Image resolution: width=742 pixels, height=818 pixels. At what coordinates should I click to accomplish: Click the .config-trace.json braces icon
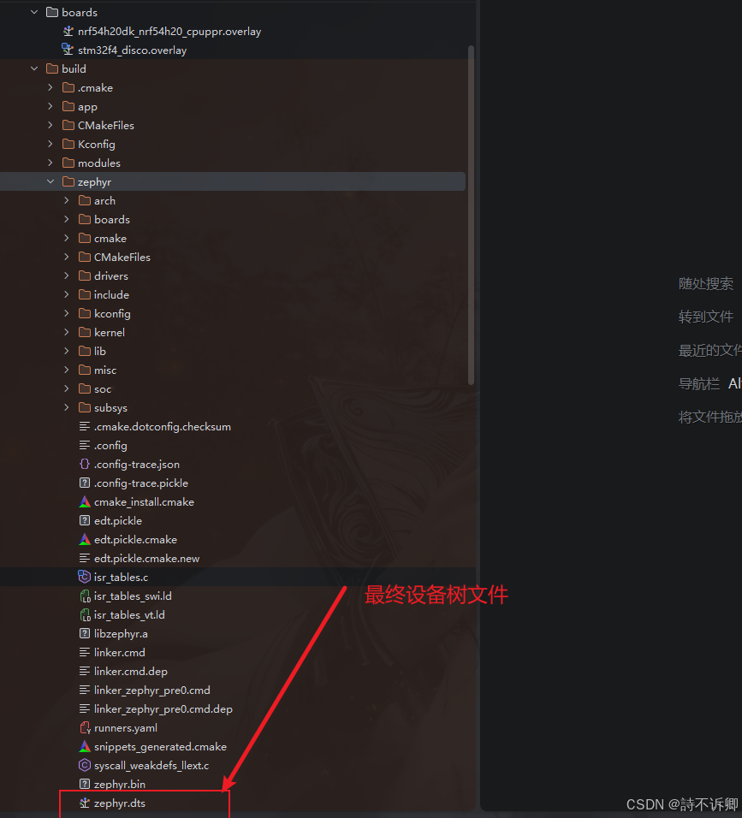85,465
